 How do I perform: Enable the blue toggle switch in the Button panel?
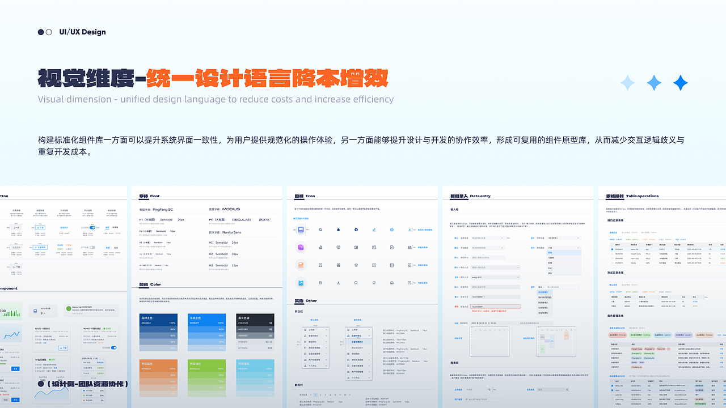click(92, 227)
